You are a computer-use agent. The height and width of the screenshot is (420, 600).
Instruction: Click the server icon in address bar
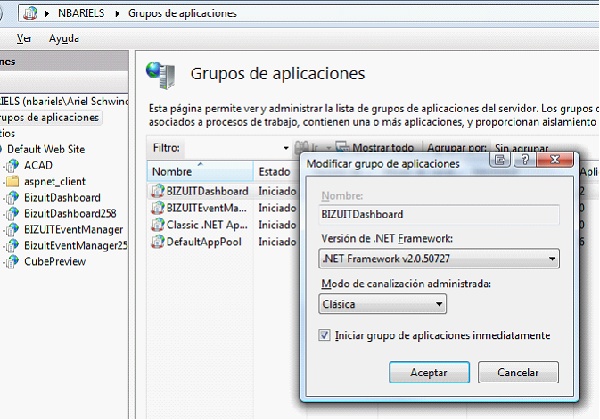[x=30, y=13]
